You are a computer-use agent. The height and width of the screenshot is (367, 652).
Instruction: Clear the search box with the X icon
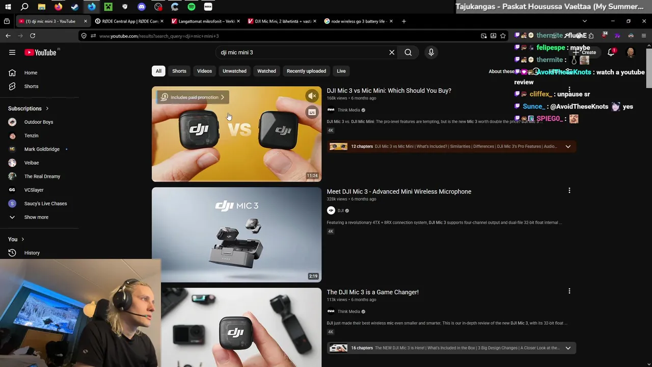click(392, 53)
